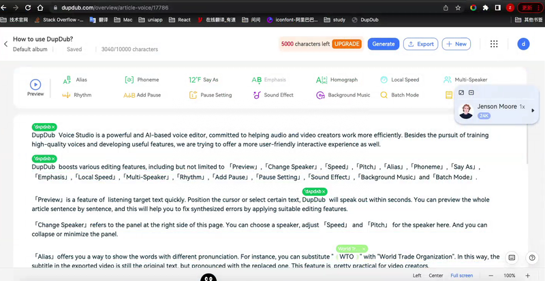Click the browser address bar

[x=243, y=7]
